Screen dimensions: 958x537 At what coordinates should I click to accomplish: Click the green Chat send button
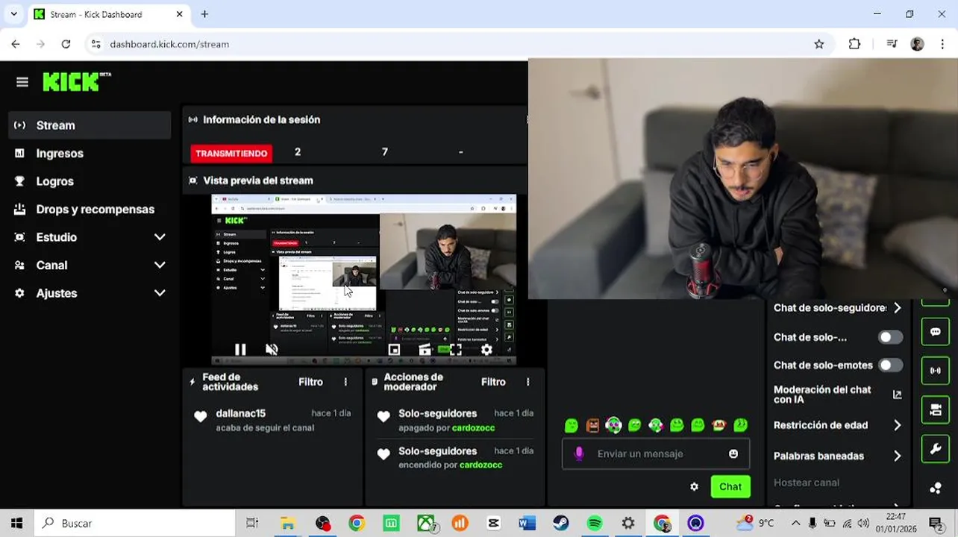click(x=730, y=486)
